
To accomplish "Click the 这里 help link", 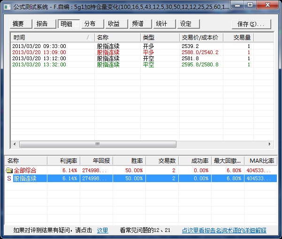I will [102, 230].
